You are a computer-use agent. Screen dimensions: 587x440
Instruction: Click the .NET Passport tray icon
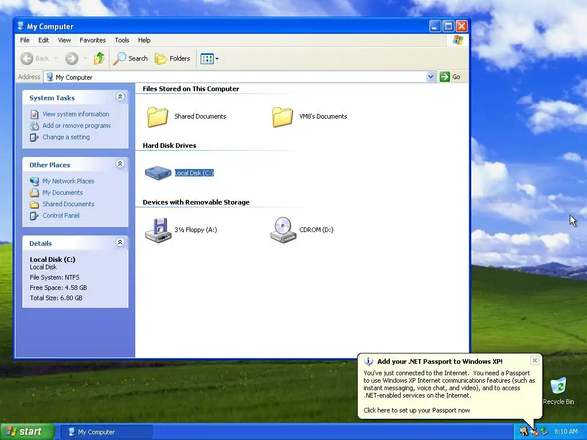pos(523,432)
